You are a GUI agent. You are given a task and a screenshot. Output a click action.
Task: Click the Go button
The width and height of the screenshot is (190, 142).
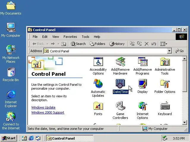(x=180, y=51)
